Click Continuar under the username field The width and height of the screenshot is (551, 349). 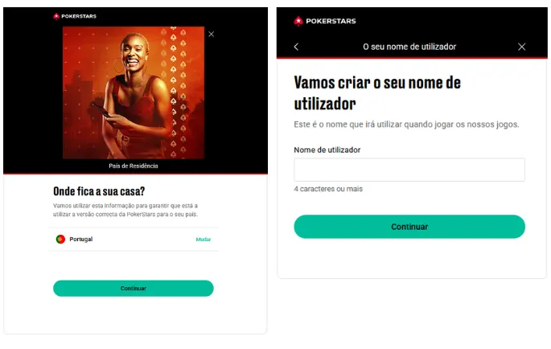pos(409,227)
